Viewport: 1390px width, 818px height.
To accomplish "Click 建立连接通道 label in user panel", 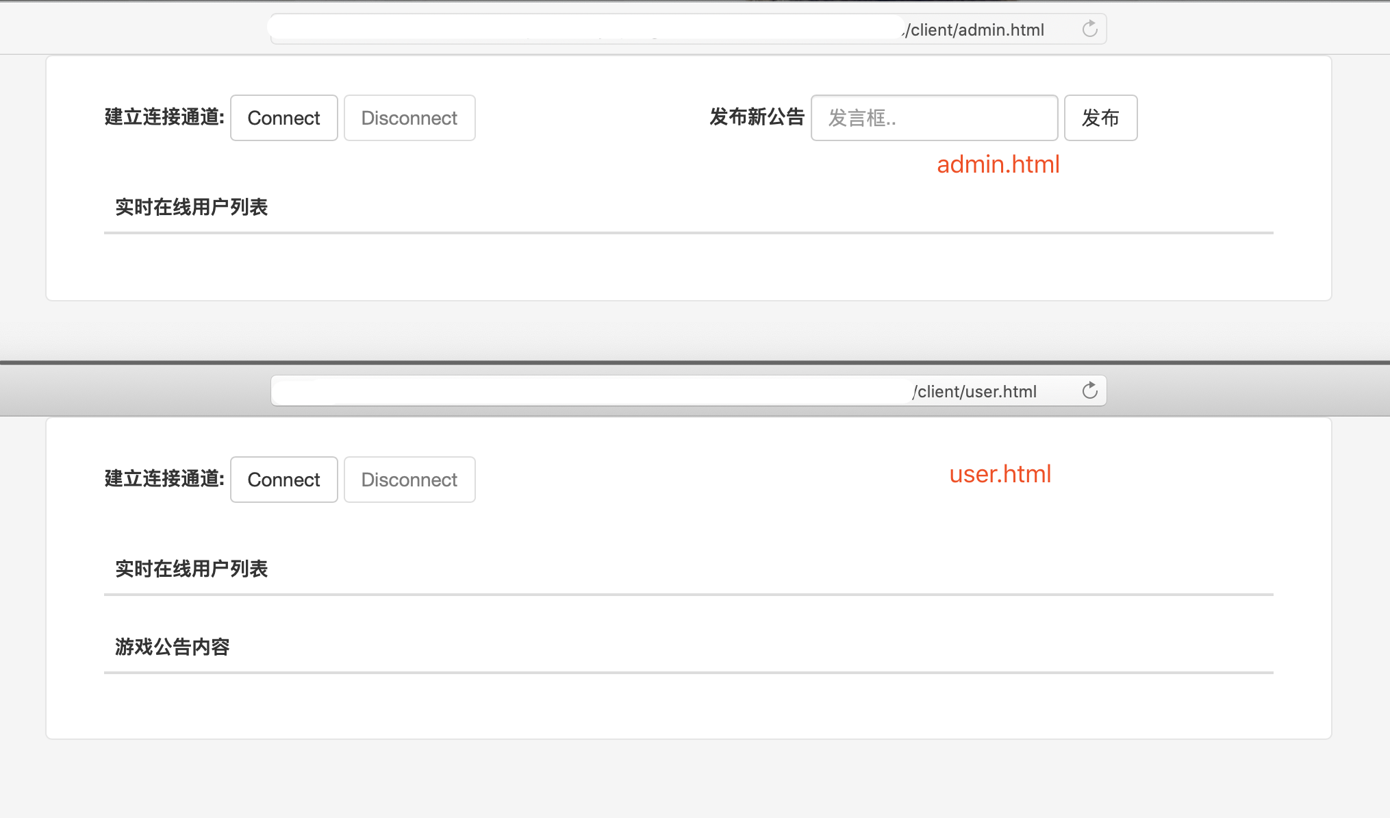I will (x=164, y=479).
